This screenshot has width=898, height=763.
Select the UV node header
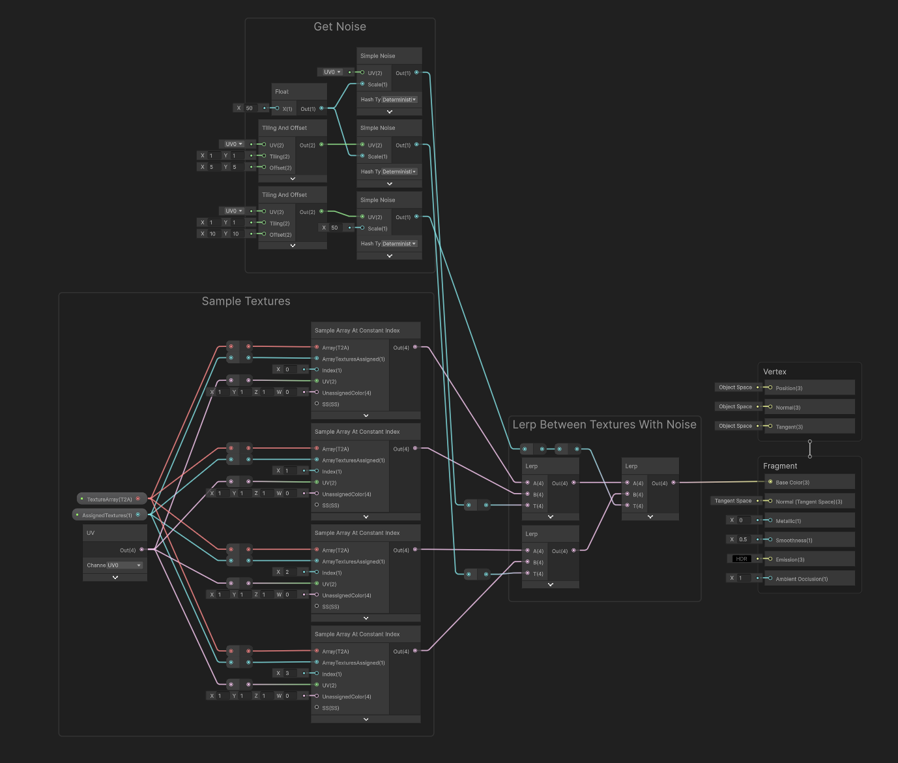(115, 533)
